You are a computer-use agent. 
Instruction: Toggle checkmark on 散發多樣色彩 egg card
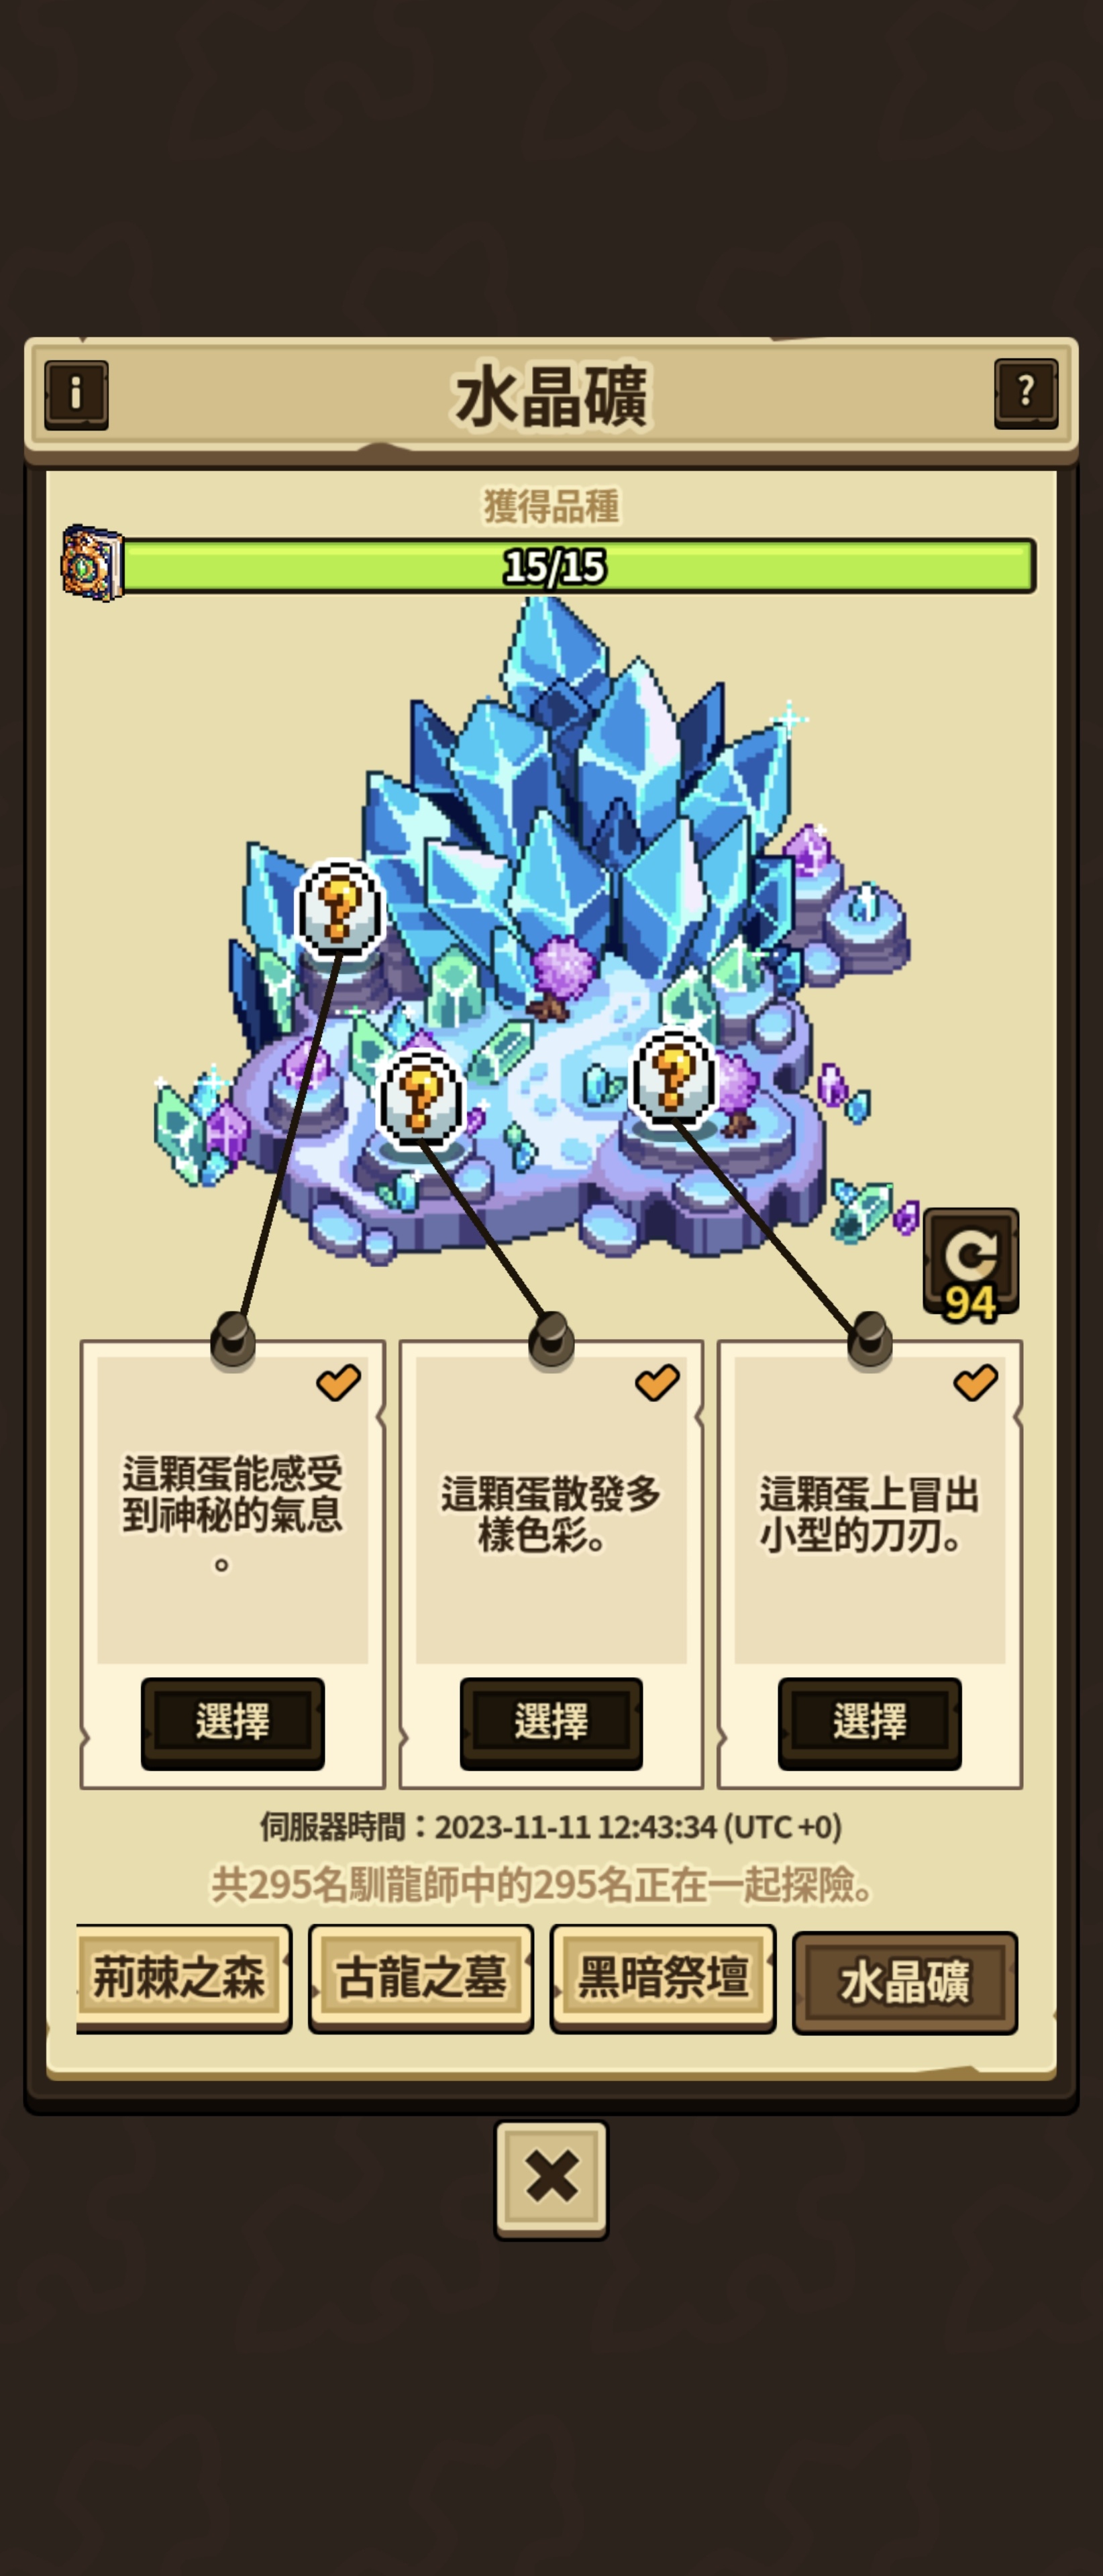[657, 1382]
